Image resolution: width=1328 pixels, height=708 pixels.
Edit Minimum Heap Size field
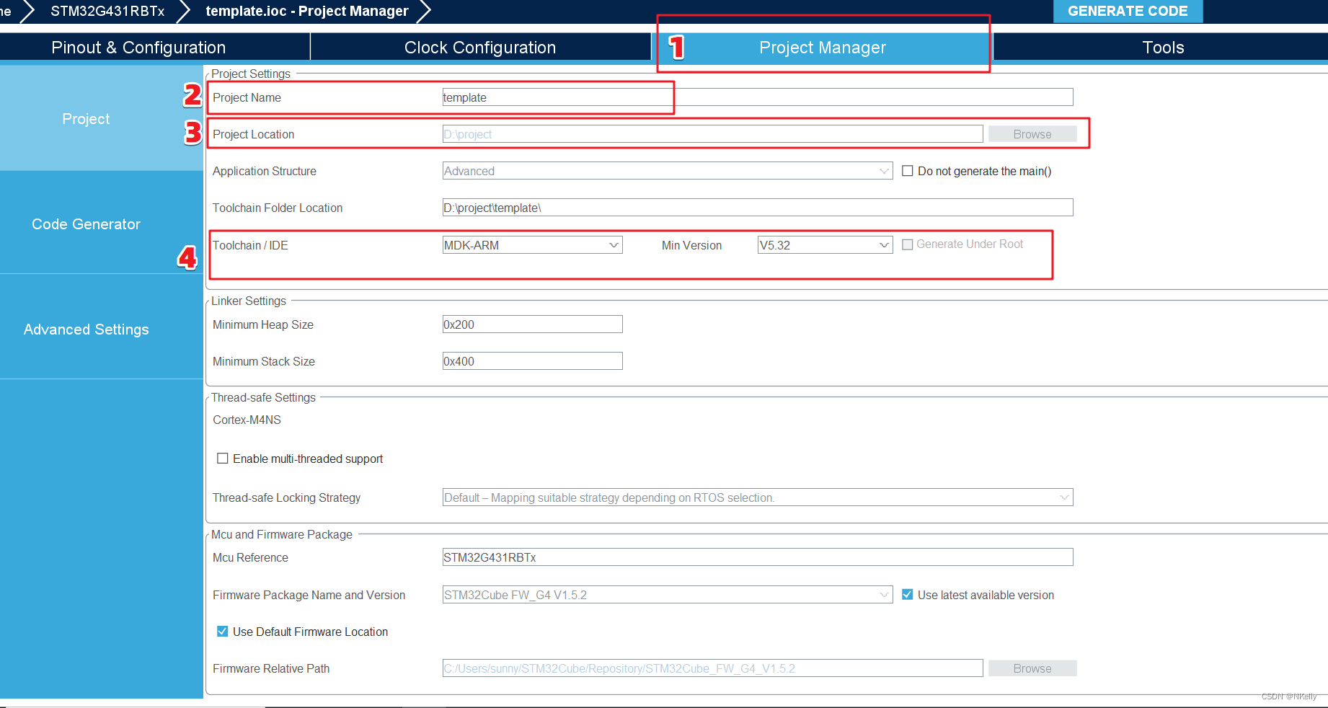click(533, 324)
